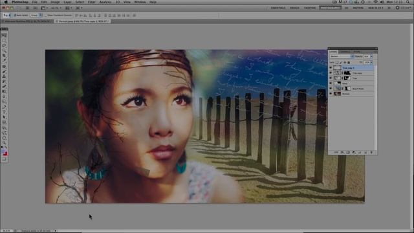Click the Add layer mask icon
The image size is (414, 233).
point(348,153)
